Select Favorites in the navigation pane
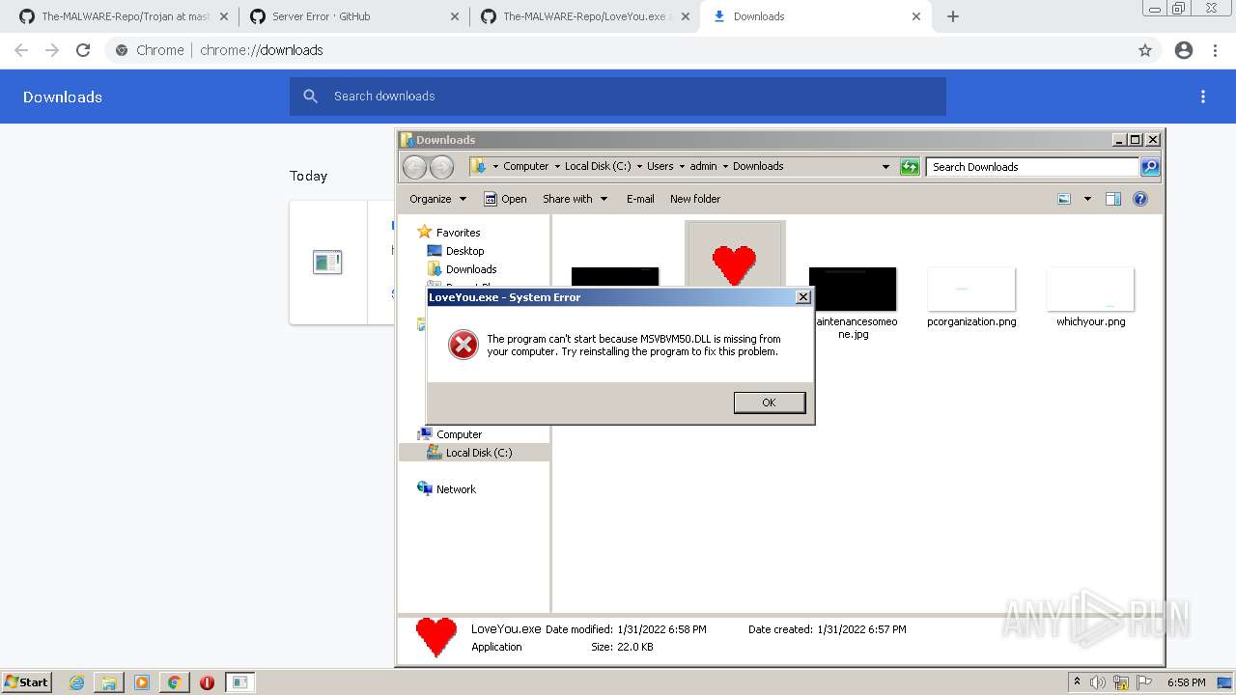 (x=458, y=233)
